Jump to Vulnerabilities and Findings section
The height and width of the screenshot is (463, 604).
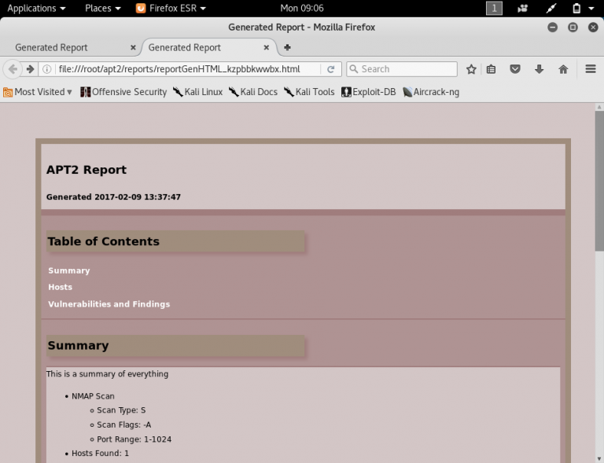click(109, 304)
